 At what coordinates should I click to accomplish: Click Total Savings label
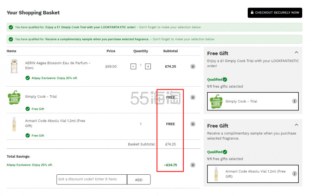tap(18, 157)
